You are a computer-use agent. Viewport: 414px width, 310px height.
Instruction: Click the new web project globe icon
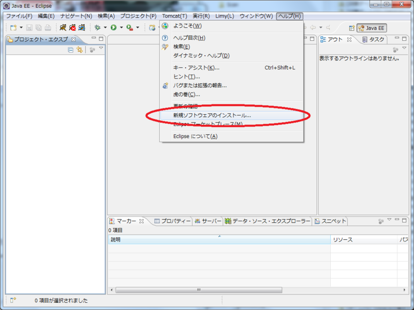[152, 27]
